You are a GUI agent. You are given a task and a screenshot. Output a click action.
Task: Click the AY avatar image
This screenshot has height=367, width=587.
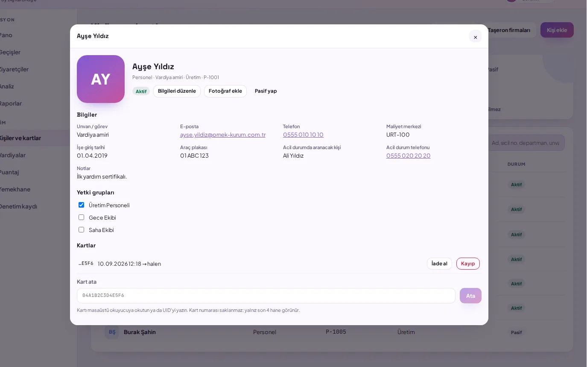tap(101, 79)
